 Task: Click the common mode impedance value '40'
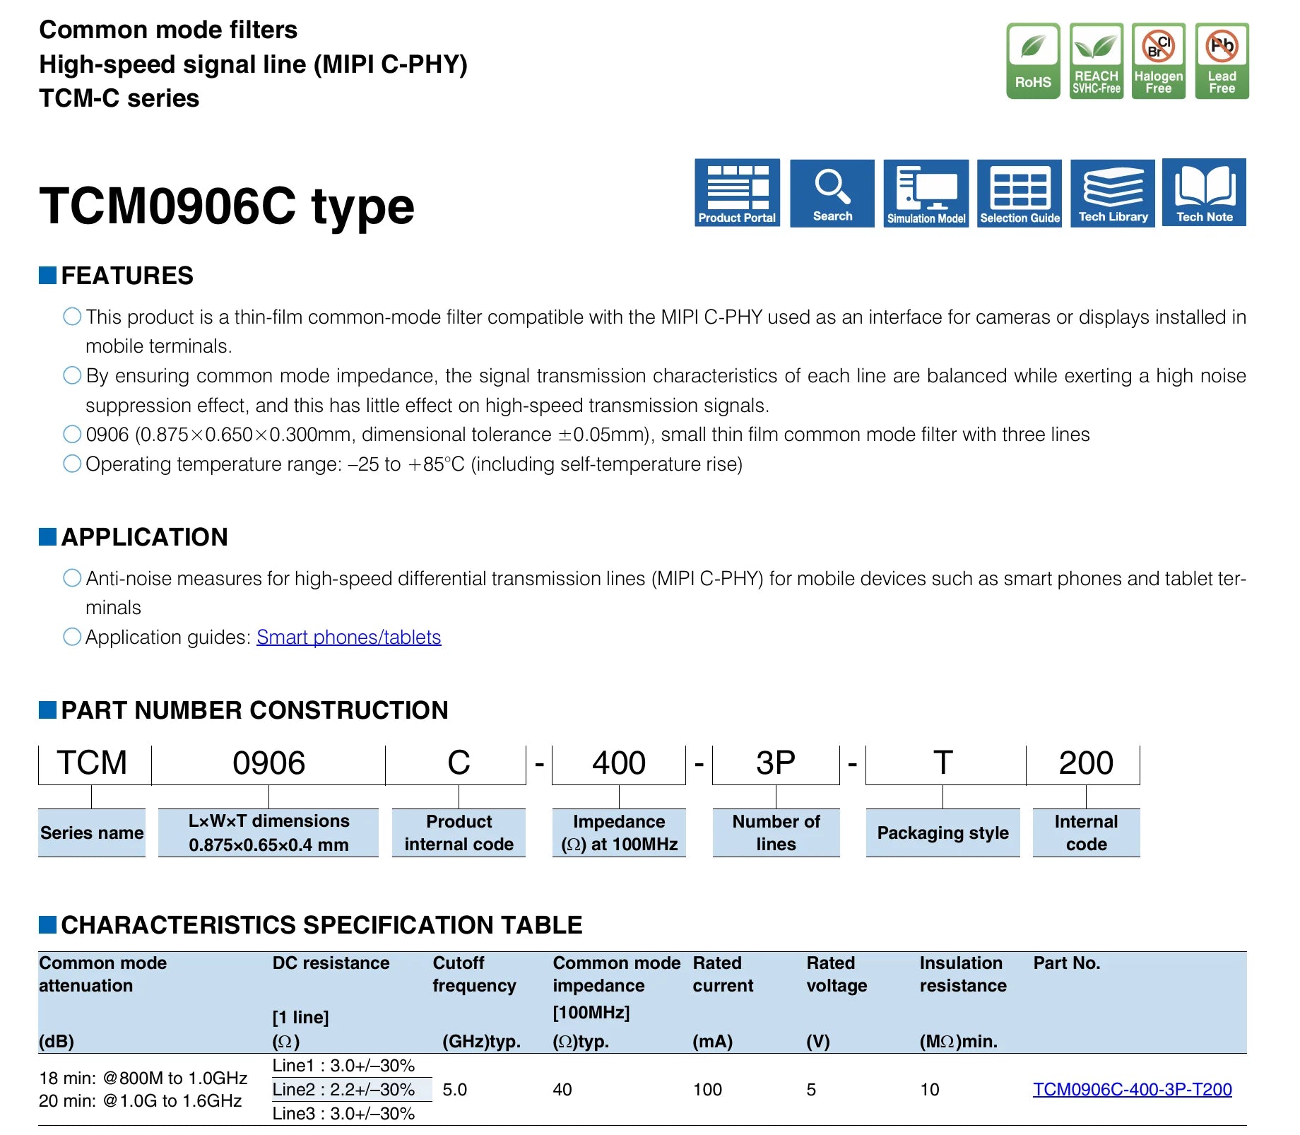pyautogui.click(x=562, y=1089)
